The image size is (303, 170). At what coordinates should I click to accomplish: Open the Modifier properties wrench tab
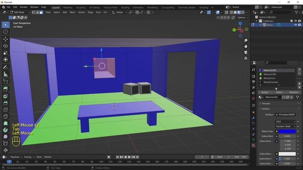pyautogui.click(x=254, y=118)
